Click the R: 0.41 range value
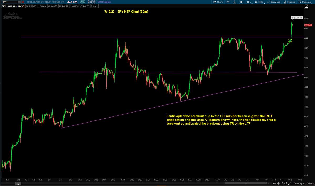The image size is (315, 186). (94, 6)
